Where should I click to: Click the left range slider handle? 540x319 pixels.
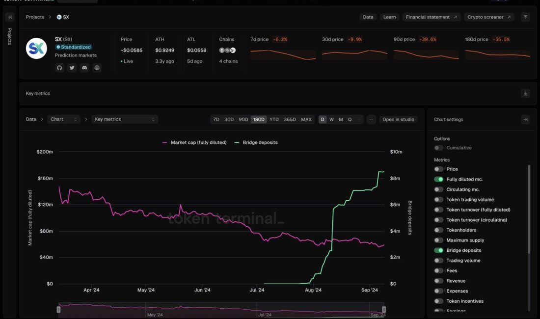(x=58, y=309)
